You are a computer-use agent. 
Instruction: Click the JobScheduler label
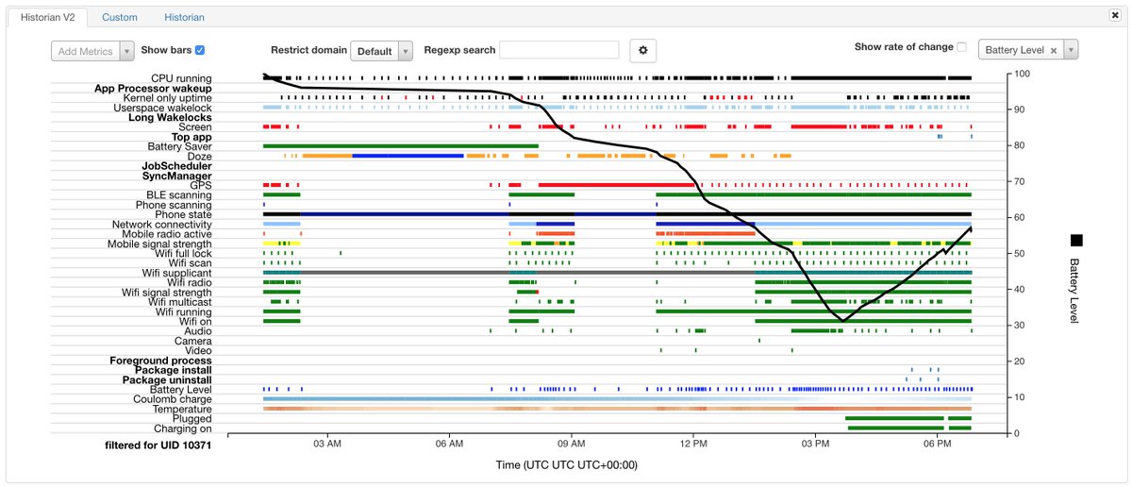[x=176, y=166]
